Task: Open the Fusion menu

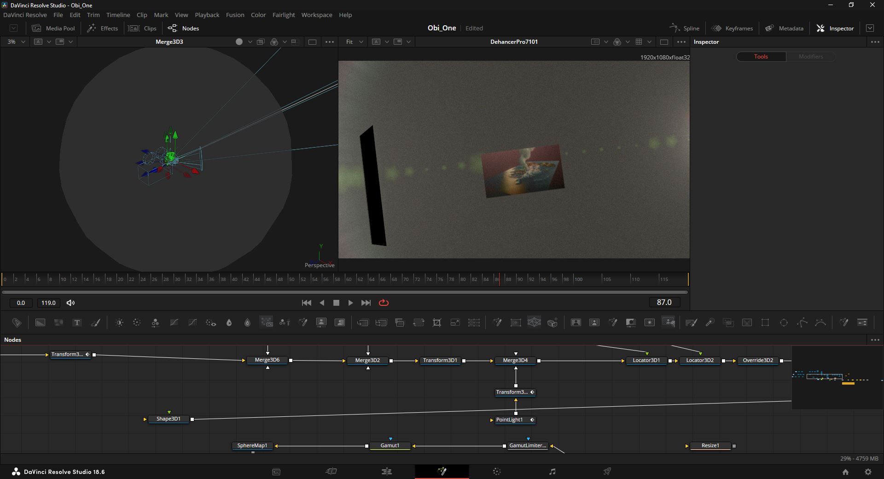Action: [x=235, y=15]
